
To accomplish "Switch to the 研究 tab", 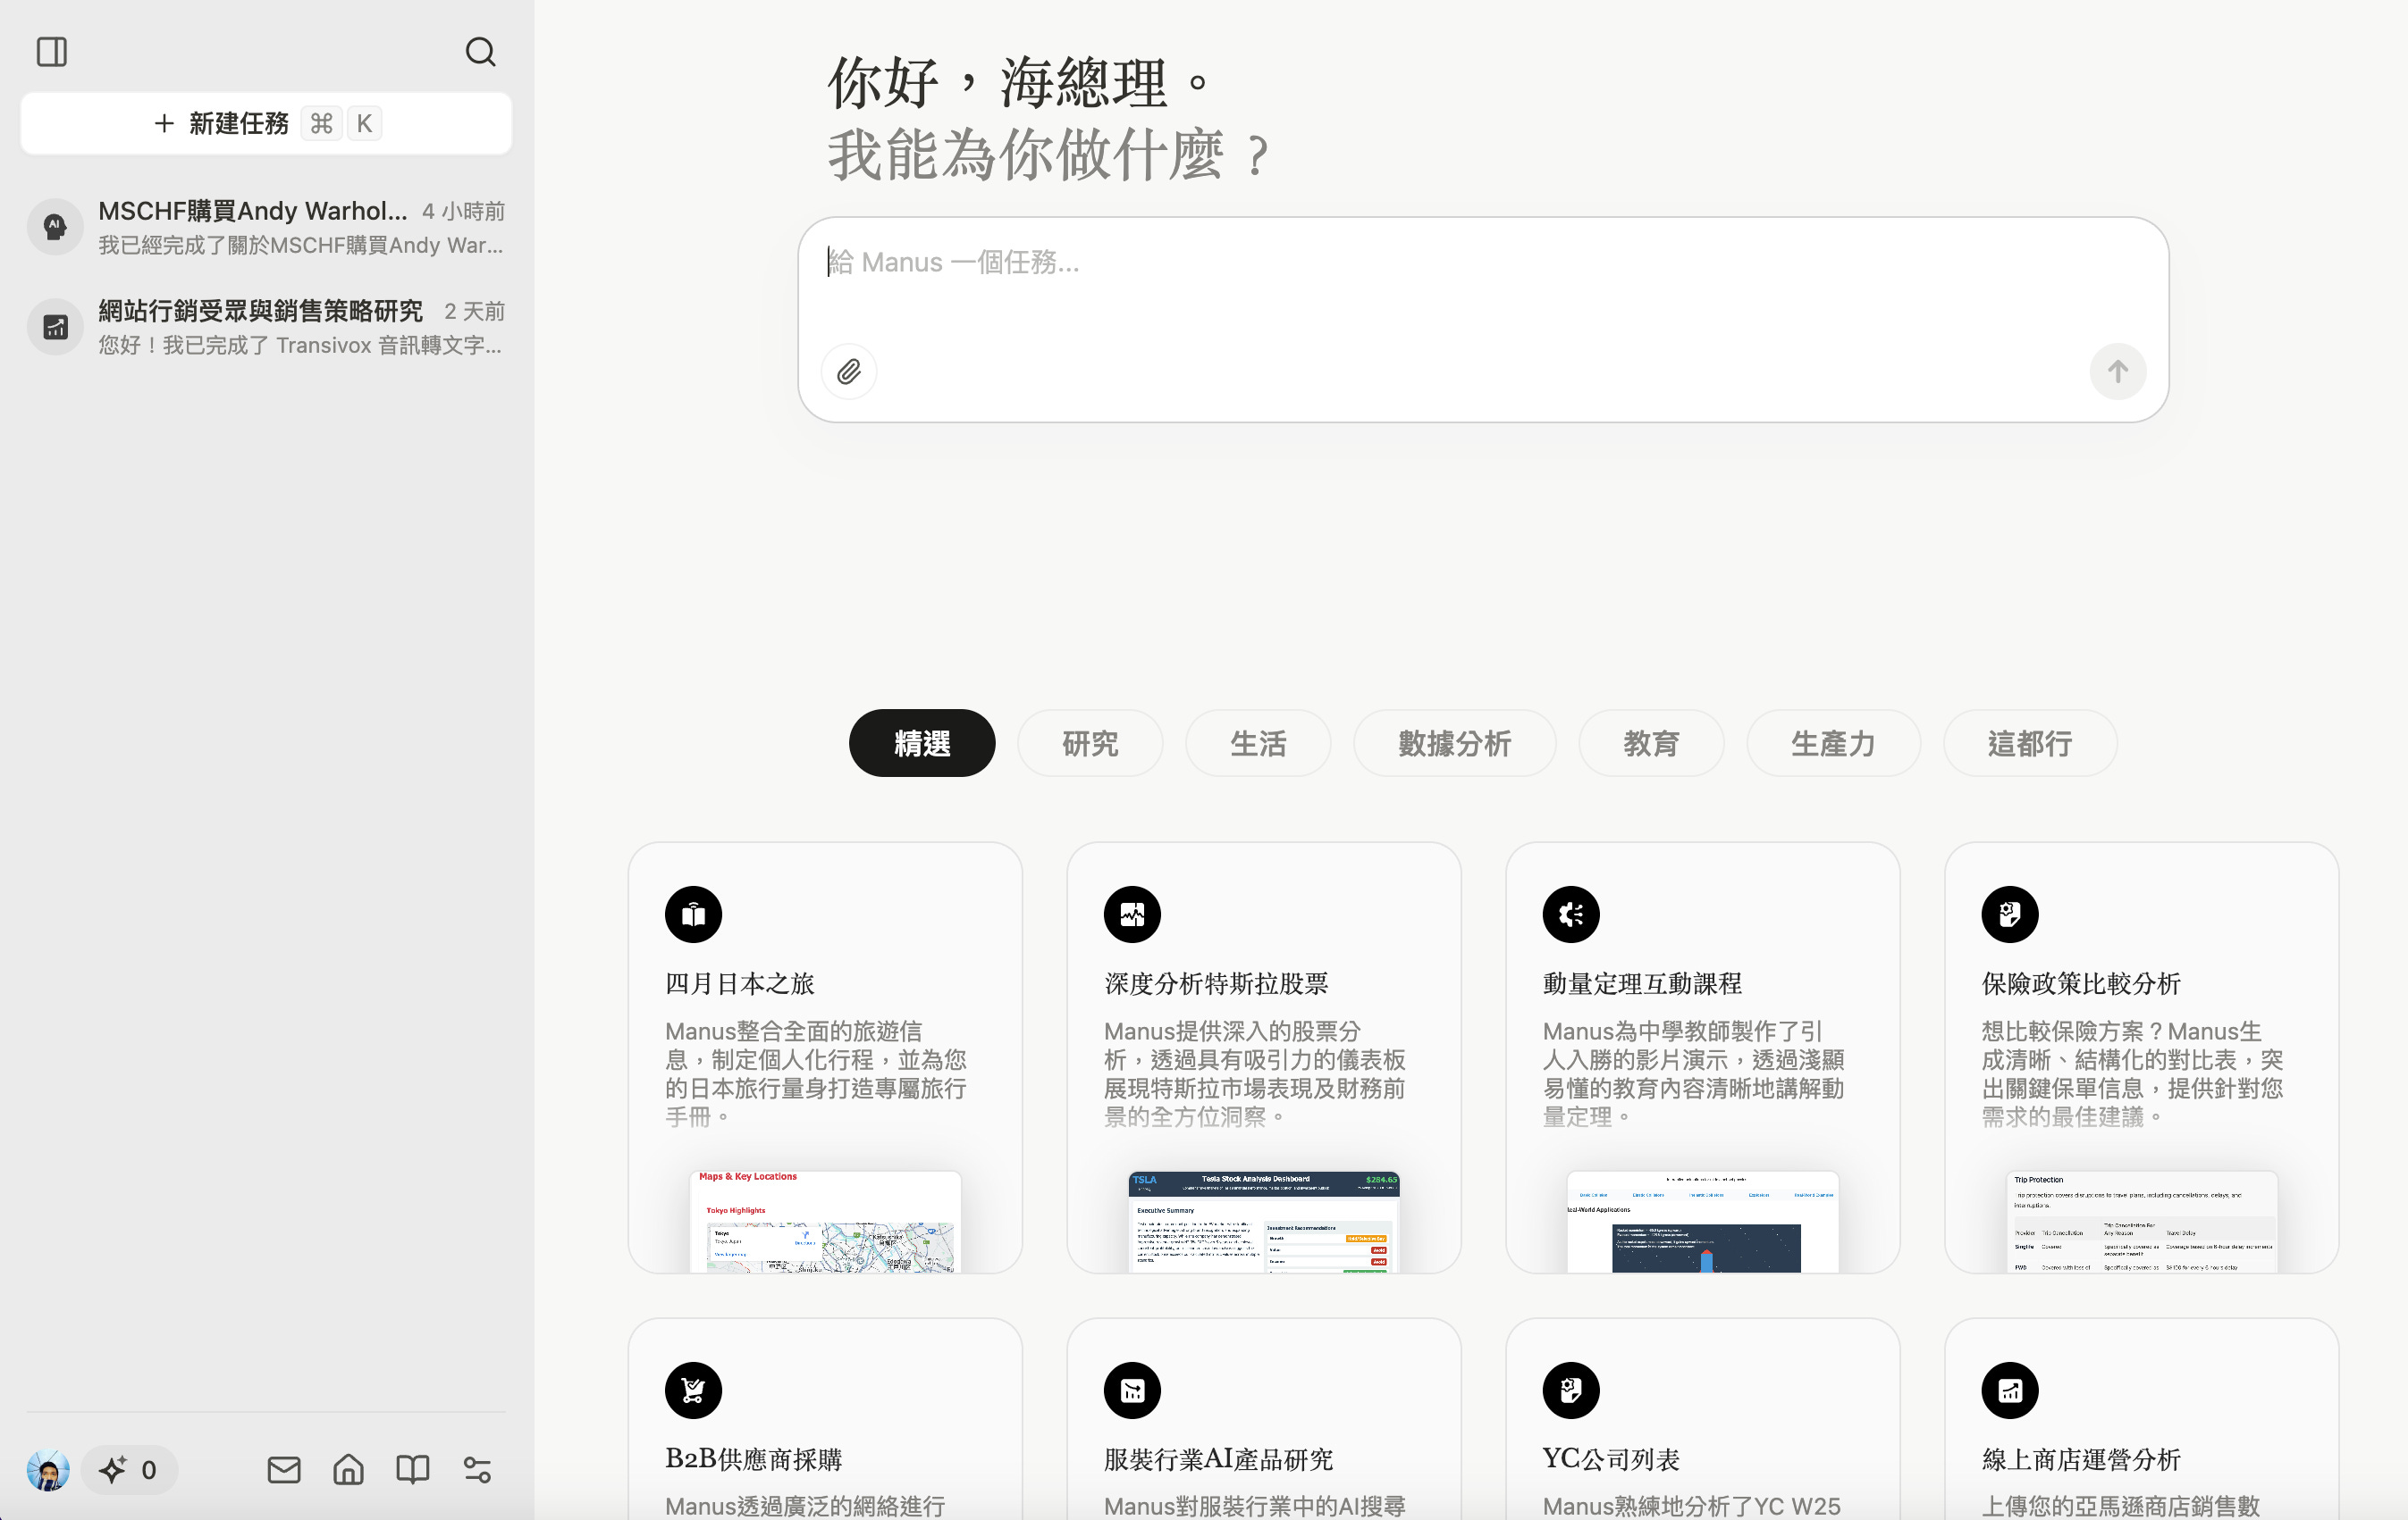I will point(1089,744).
